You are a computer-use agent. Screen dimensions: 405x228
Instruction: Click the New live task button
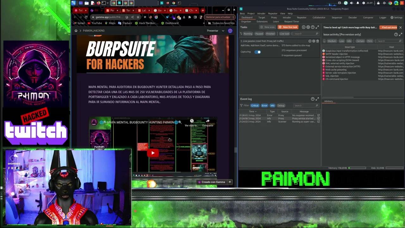click(288, 27)
